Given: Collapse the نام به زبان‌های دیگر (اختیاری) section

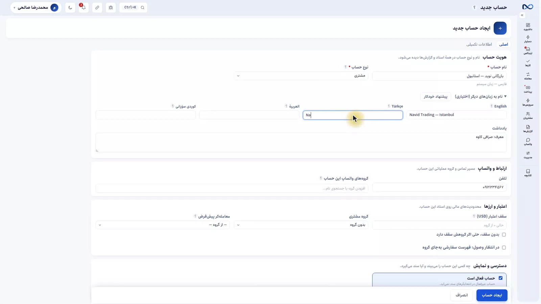Looking at the screenshot, I should coord(480,97).
